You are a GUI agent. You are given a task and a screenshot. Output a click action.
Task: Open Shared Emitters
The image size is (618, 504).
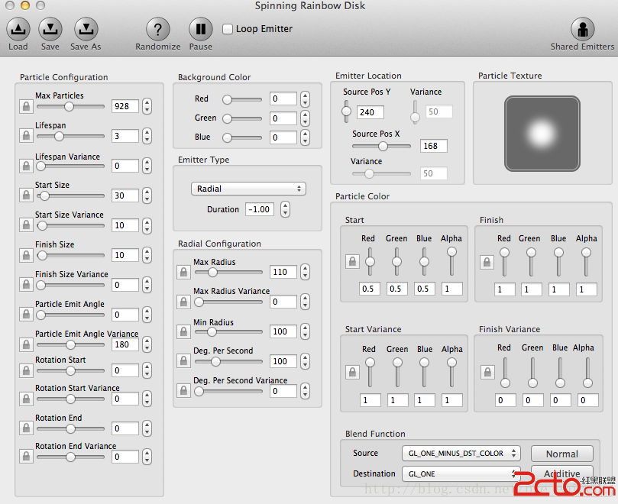pyautogui.click(x=582, y=30)
